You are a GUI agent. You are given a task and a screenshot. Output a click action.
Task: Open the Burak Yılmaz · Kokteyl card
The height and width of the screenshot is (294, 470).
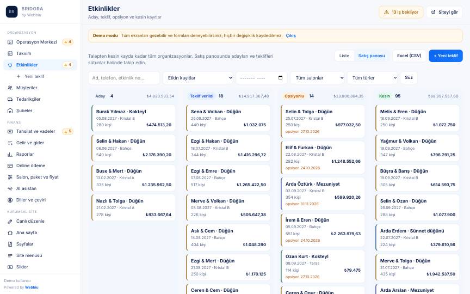click(133, 118)
